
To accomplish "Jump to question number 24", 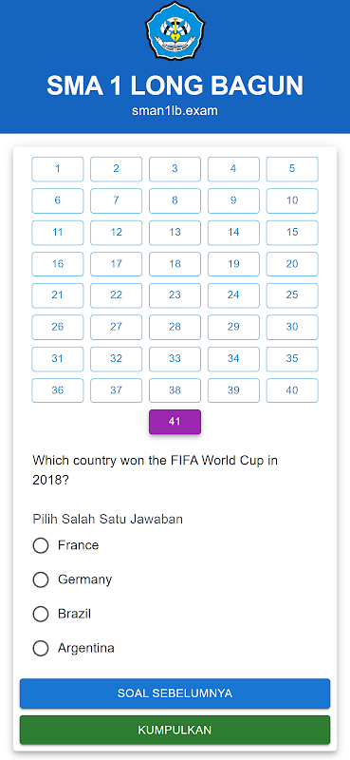I will pos(233,295).
